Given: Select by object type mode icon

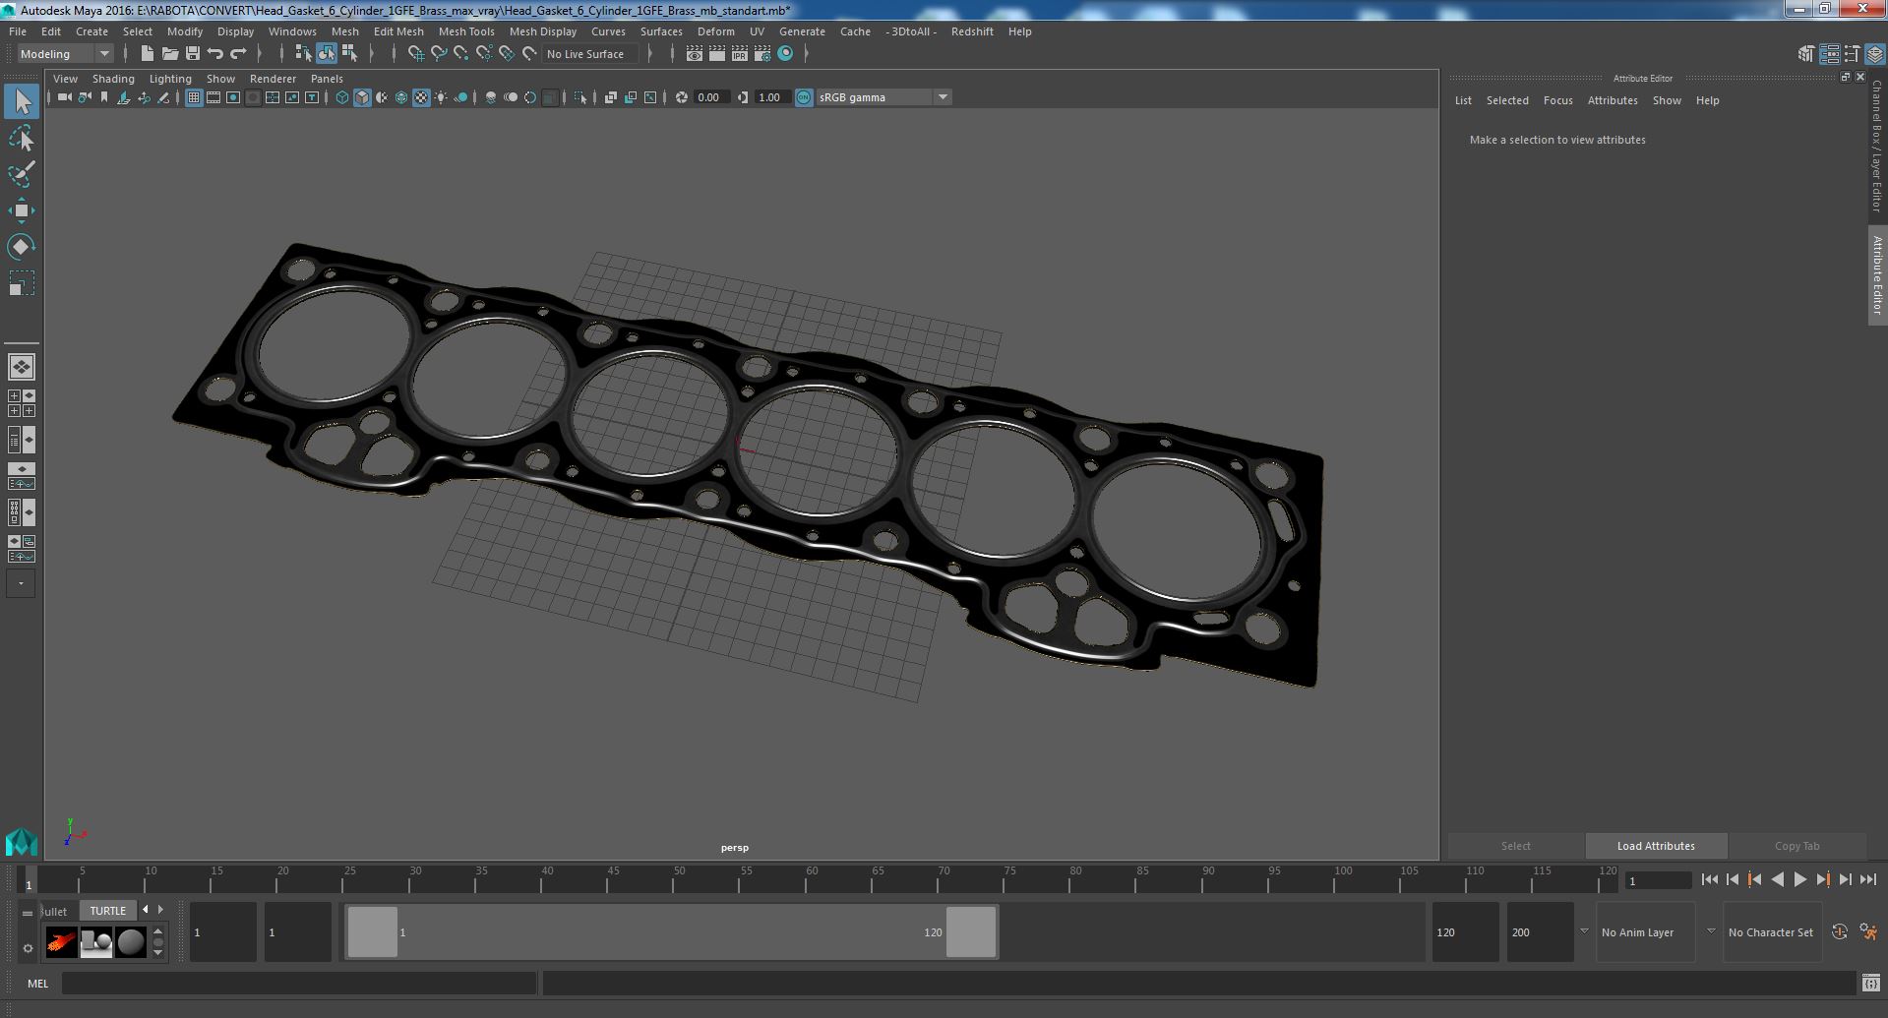Looking at the screenshot, I should [x=326, y=54].
